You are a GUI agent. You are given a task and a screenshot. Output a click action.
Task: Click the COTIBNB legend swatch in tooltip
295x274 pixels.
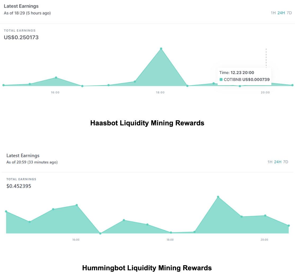pos(221,80)
